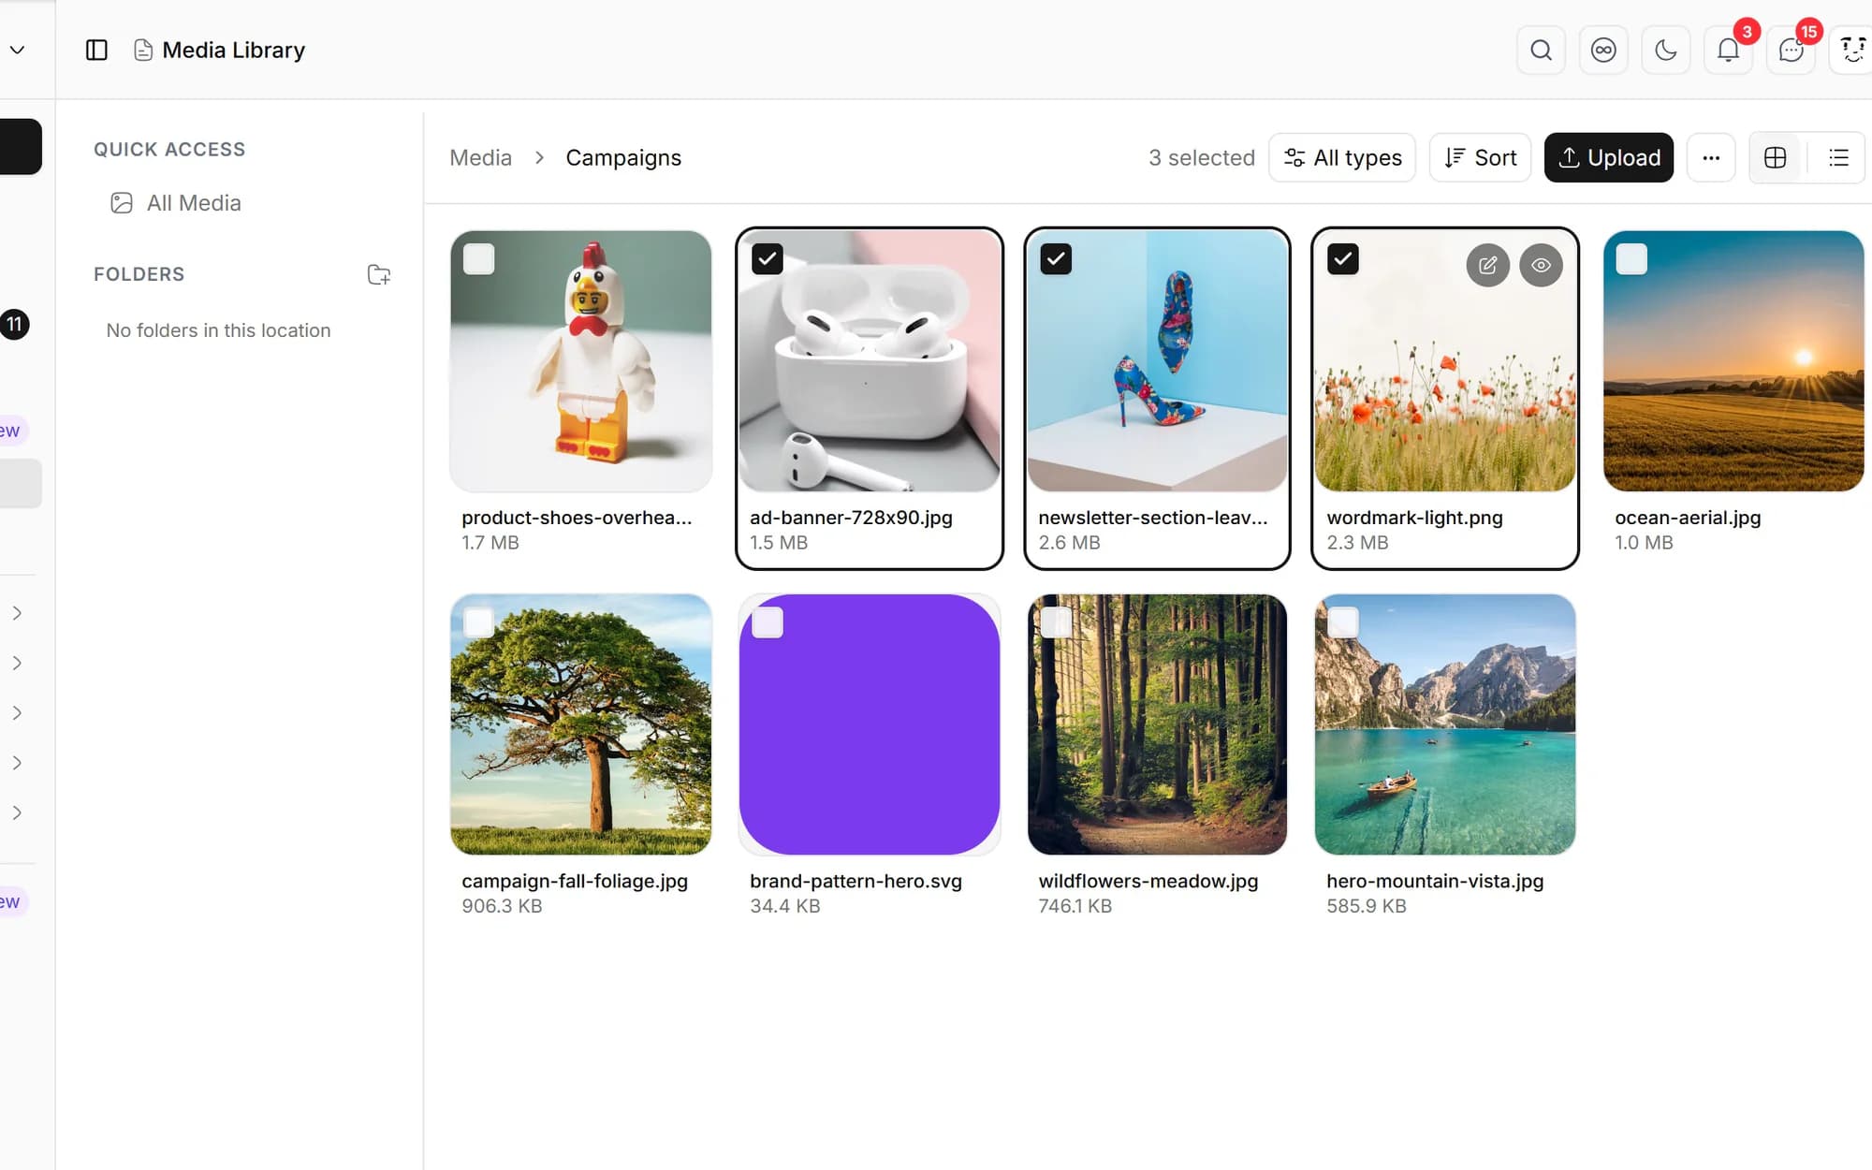Open the user avatar face icon
Screen dimensions: 1872x1170
coord(1852,50)
